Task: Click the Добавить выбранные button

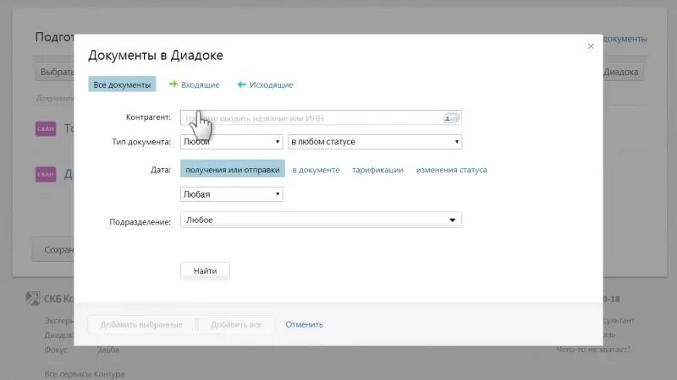Action: coord(141,324)
